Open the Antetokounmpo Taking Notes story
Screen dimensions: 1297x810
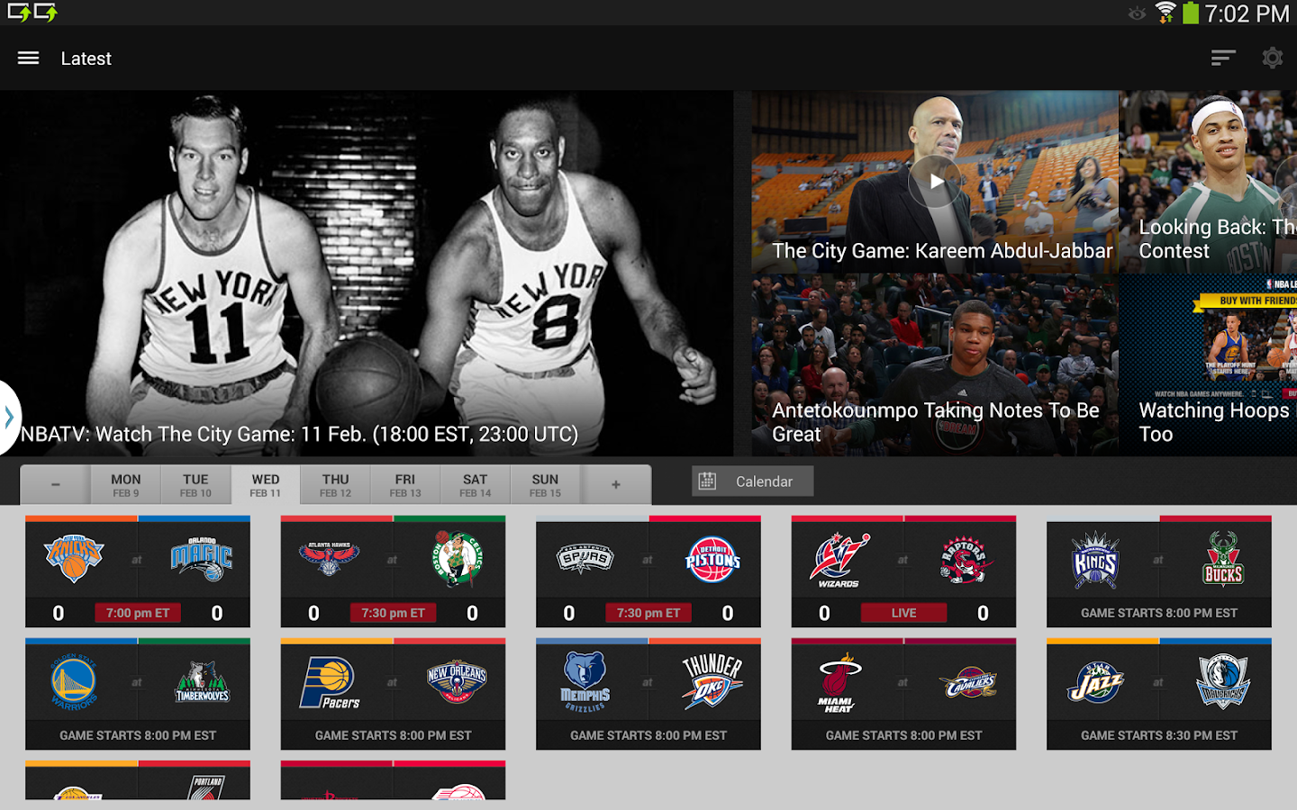[x=935, y=364]
